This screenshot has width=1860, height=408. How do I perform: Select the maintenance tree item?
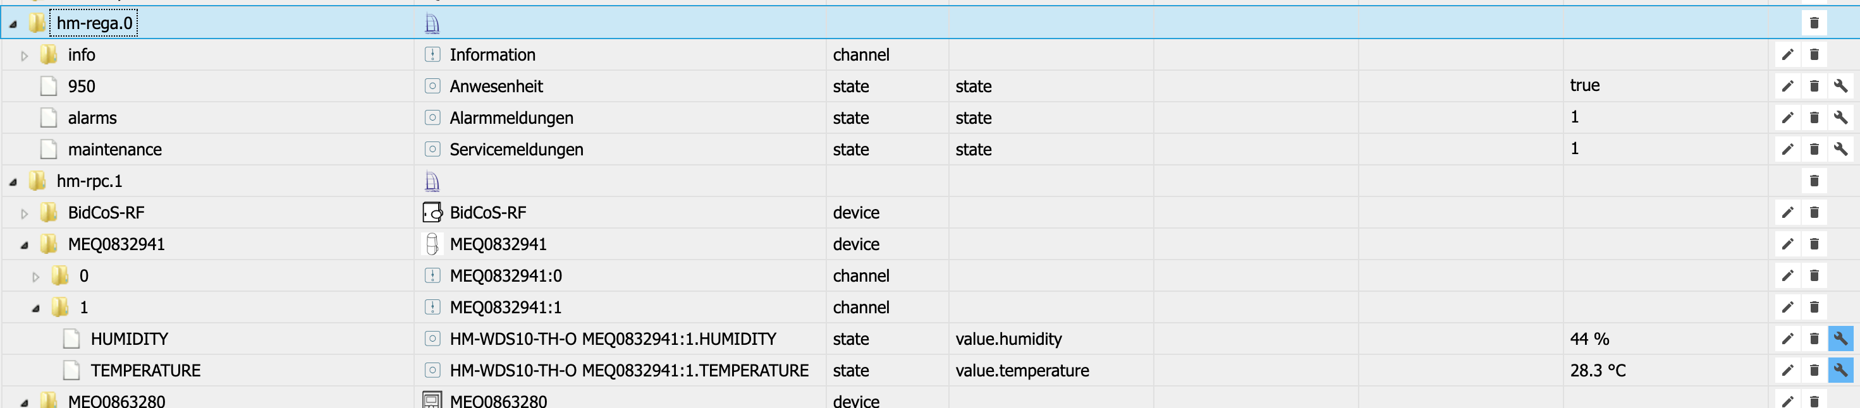114,149
